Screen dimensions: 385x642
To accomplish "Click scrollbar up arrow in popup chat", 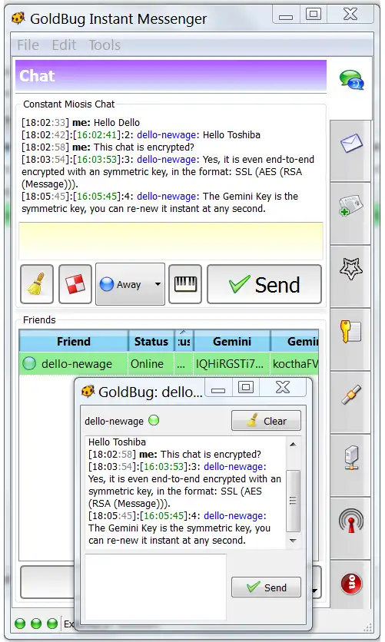I will (x=293, y=444).
